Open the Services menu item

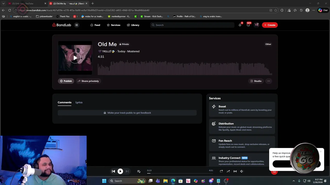tap(113, 25)
